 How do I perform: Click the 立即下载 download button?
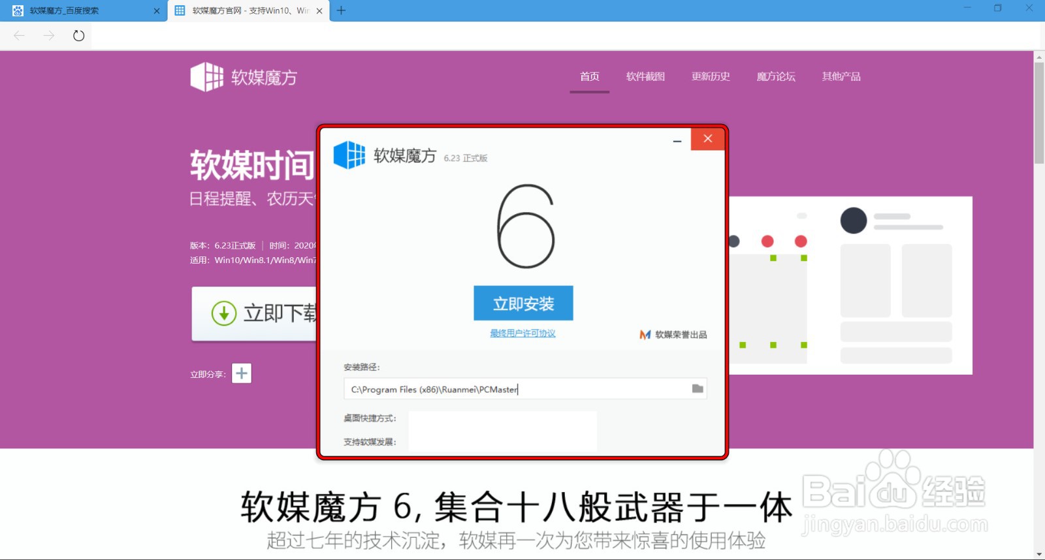[x=254, y=313]
